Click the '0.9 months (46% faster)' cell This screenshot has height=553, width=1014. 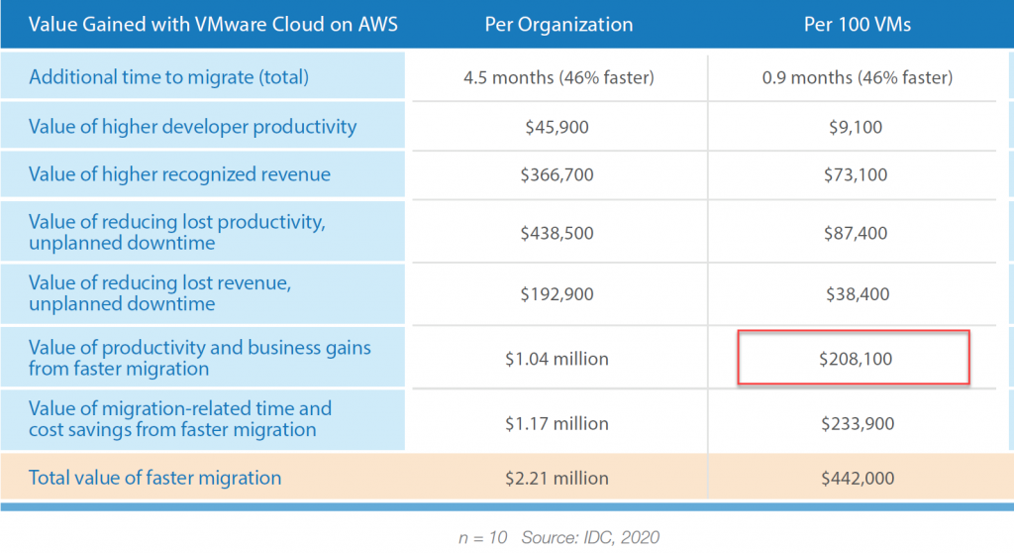tap(857, 77)
